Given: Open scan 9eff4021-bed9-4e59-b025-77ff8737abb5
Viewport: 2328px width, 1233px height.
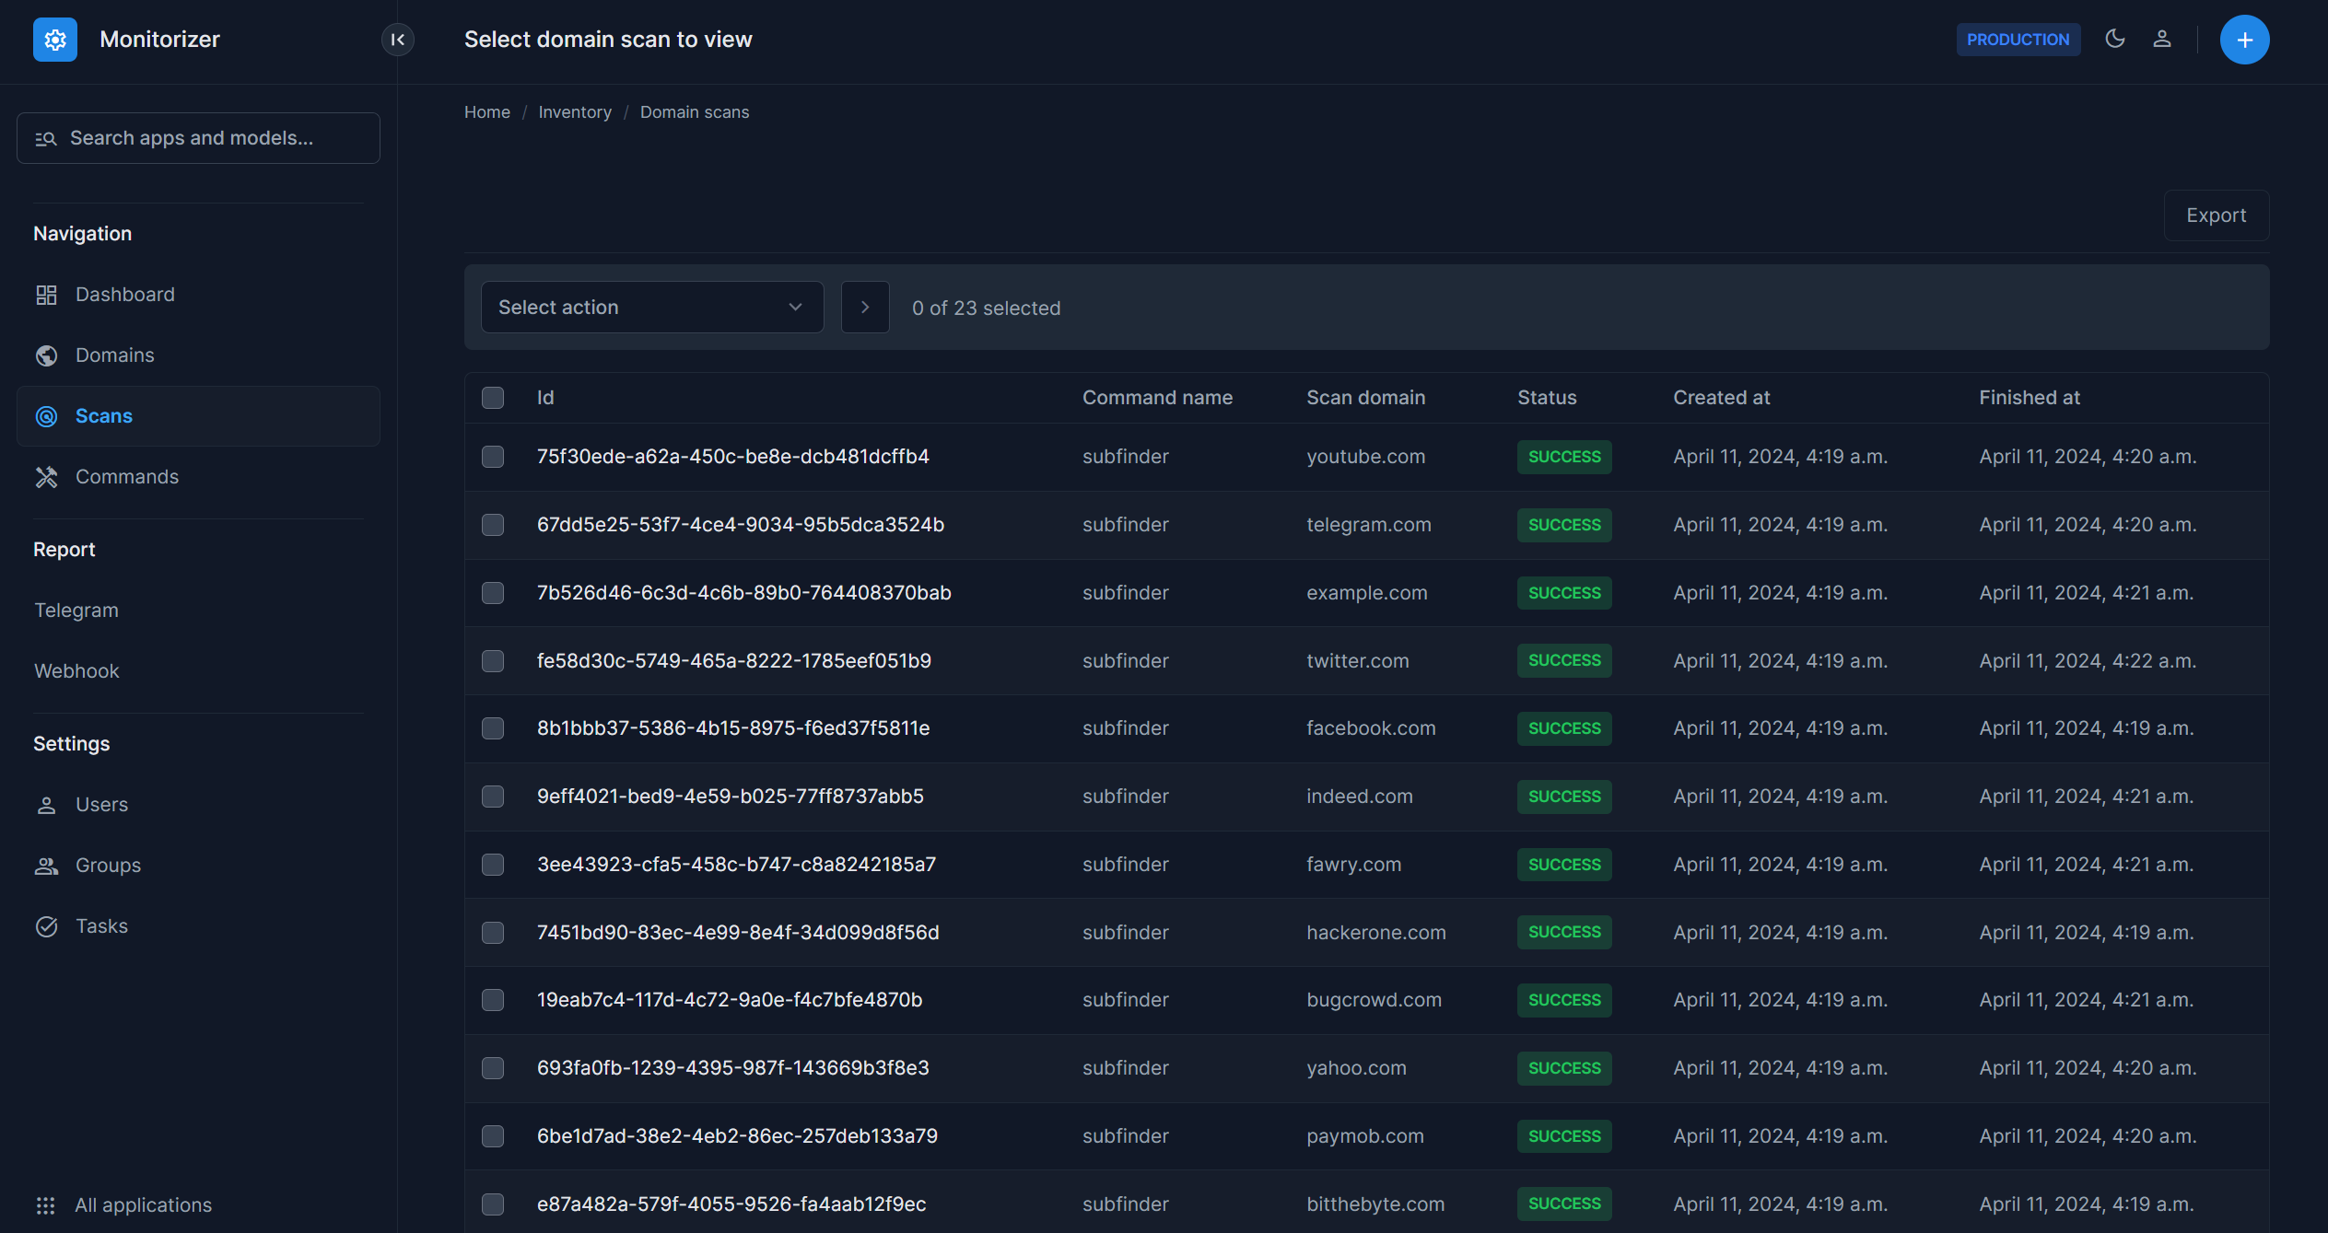Looking at the screenshot, I should (731, 797).
